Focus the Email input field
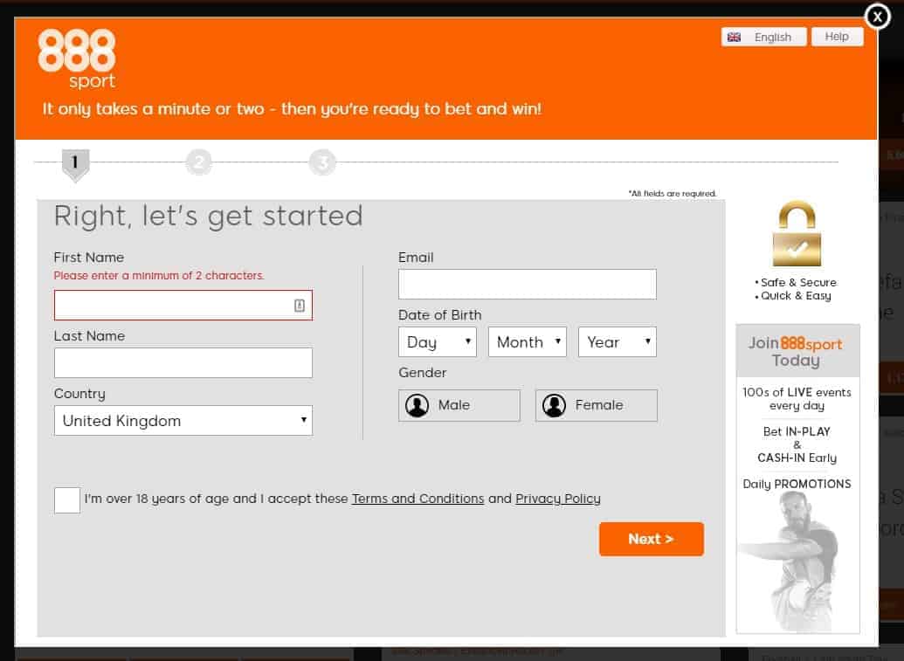This screenshot has width=904, height=661. pos(527,284)
